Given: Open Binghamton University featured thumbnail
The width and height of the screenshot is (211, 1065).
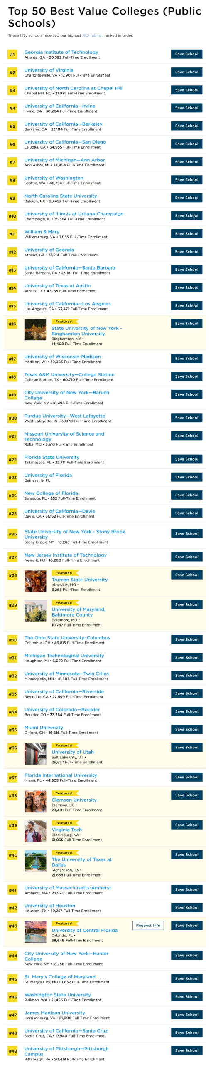Looking at the screenshot, I should click(35, 329).
